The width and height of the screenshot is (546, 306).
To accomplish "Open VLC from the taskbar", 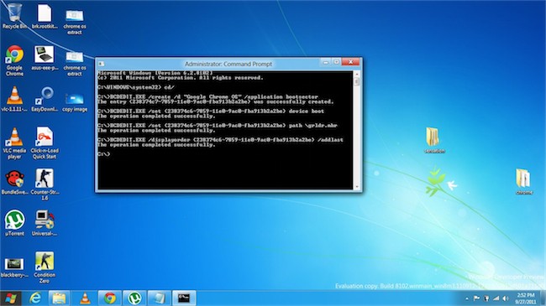I will pyautogui.click(x=85, y=298).
